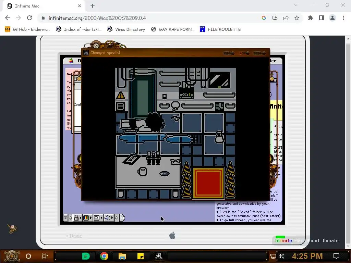This screenshot has width=351, height=263.
Task: Expand the lock module dropdown arrow
Action: coord(80,217)
